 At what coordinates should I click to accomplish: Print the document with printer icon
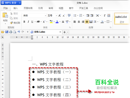[11, 32]
